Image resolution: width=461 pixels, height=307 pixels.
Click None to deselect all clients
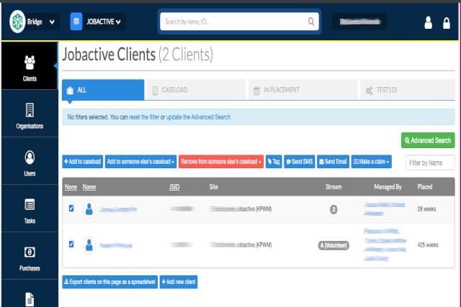coord(71,187)
